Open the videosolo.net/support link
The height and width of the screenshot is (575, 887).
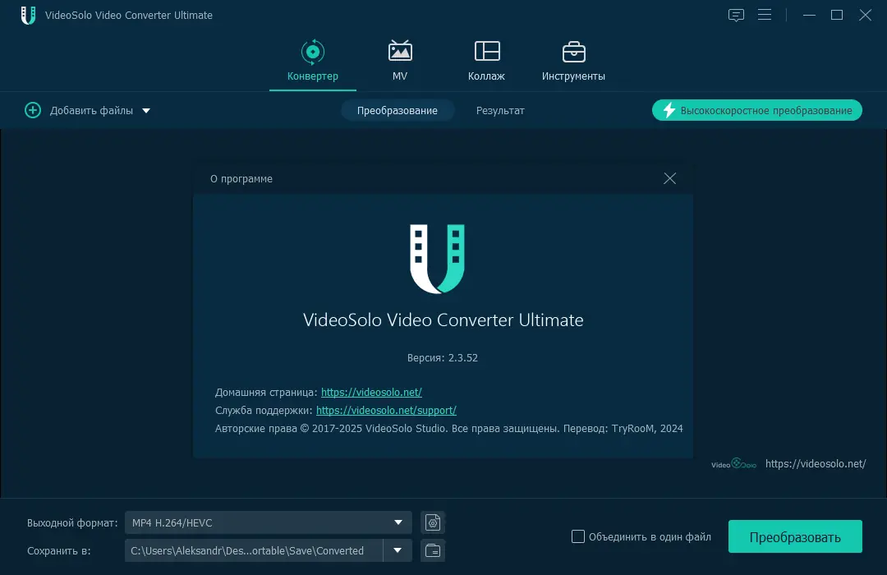click(386, 410)
